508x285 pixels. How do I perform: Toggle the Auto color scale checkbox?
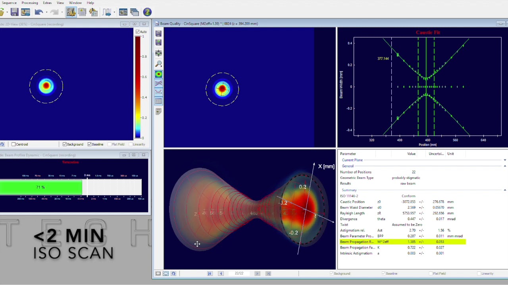pyautogui.click(x=138, y=32)
